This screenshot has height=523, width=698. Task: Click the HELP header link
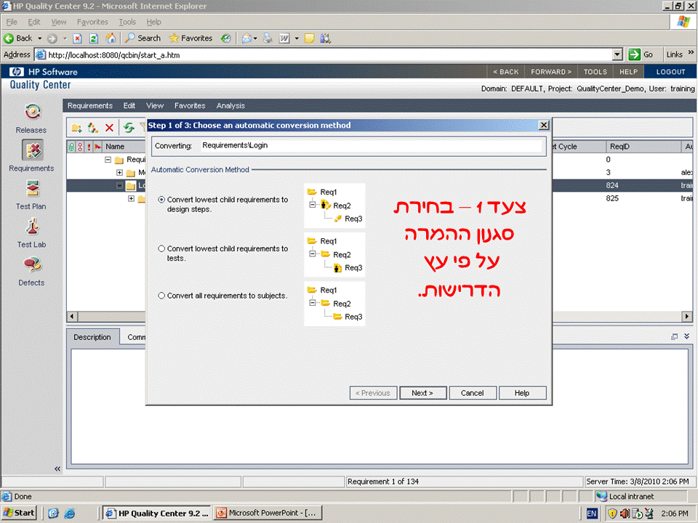(x=628, y=72)
